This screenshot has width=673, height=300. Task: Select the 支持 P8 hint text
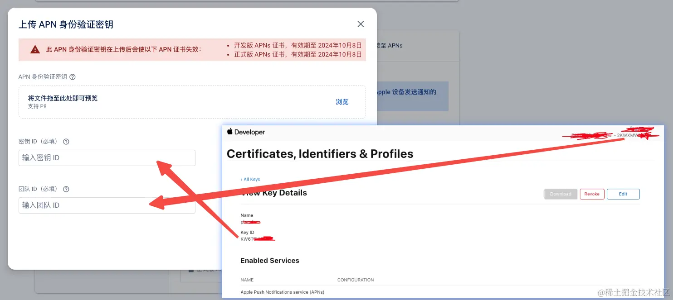(37, 106)
